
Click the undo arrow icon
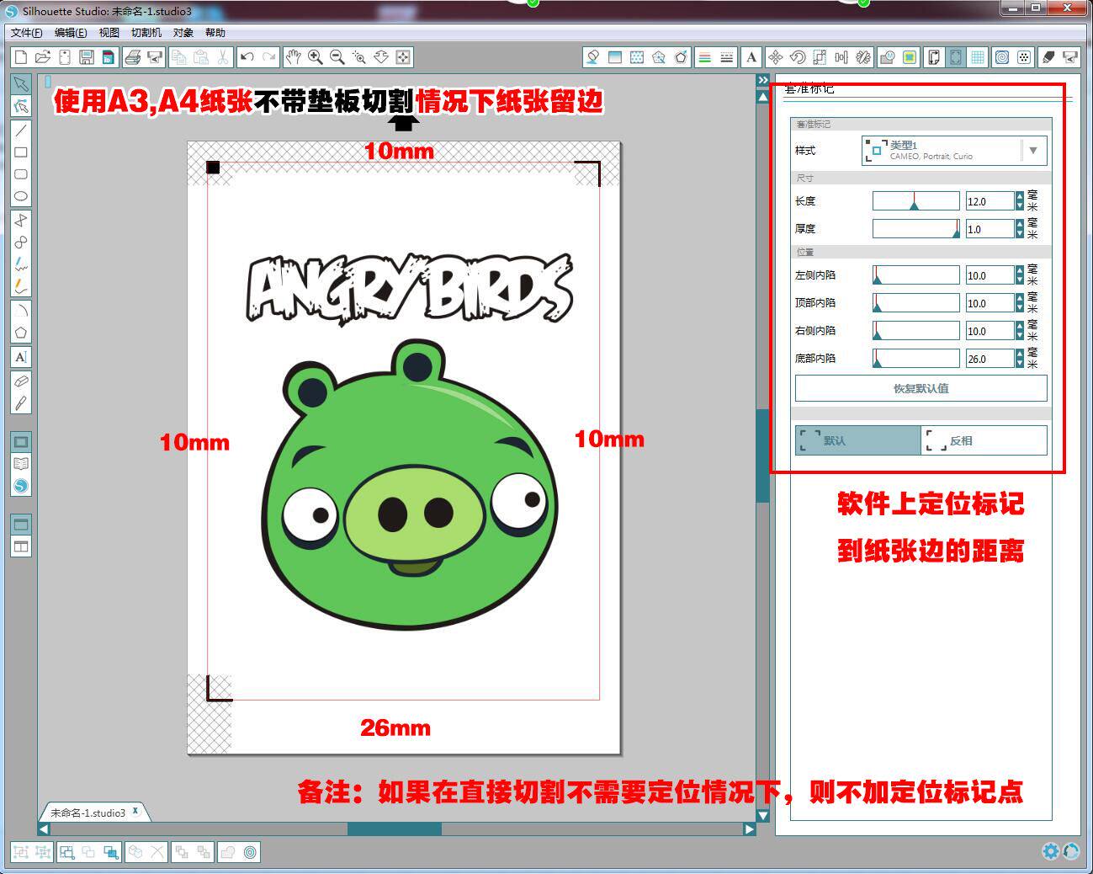[247, 57]
